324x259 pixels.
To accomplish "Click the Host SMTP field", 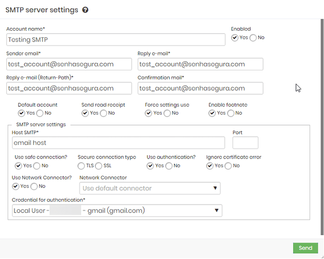I will [118, 143].
